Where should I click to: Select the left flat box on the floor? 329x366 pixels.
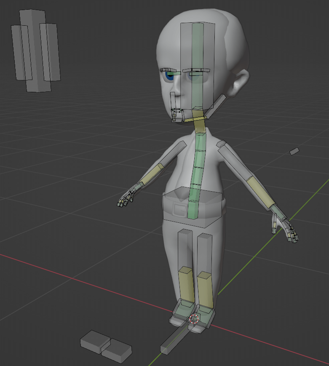point(95,340)
